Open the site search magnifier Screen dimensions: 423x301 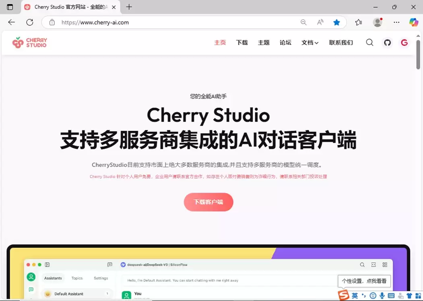(x=369, y=43)
